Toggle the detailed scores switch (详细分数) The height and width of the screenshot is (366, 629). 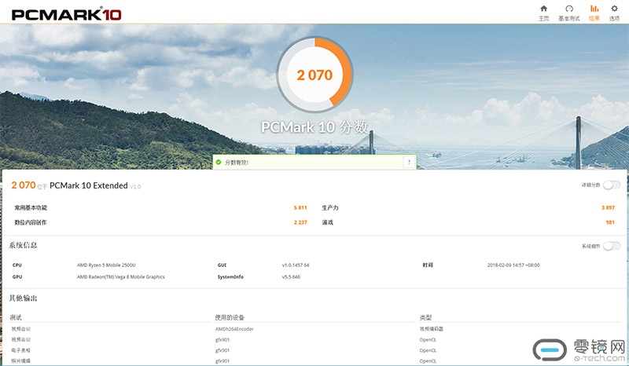click(612, 185)
